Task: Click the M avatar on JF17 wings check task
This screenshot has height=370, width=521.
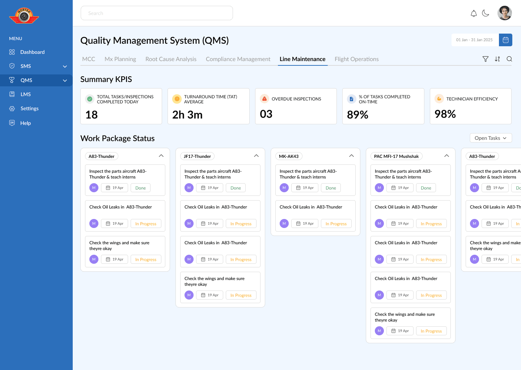Action: tap(189, 295)
